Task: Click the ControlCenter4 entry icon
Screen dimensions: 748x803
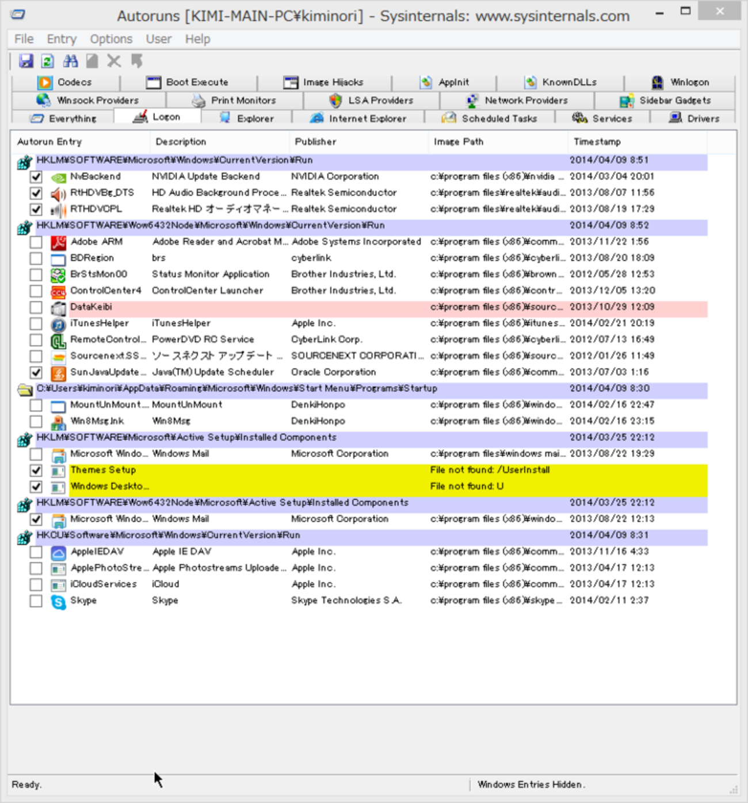Action: tap(58, 291)
